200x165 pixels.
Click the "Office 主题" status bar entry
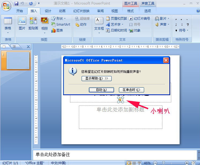pyautogui.click(x=35, y=163)
